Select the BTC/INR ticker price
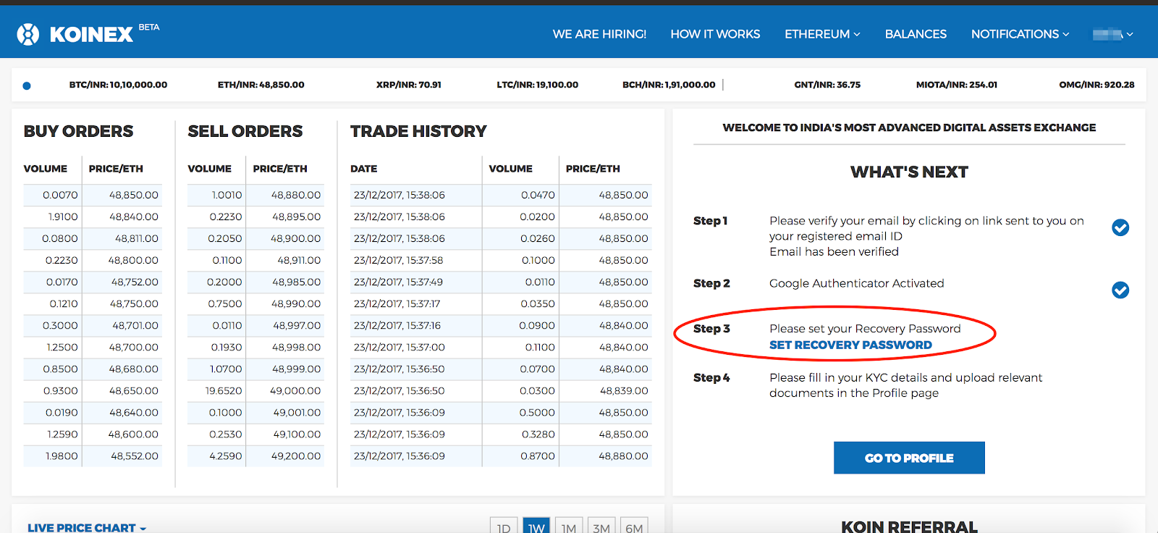The width and height of the screenshot is (1158, 533). pos(119,85)
